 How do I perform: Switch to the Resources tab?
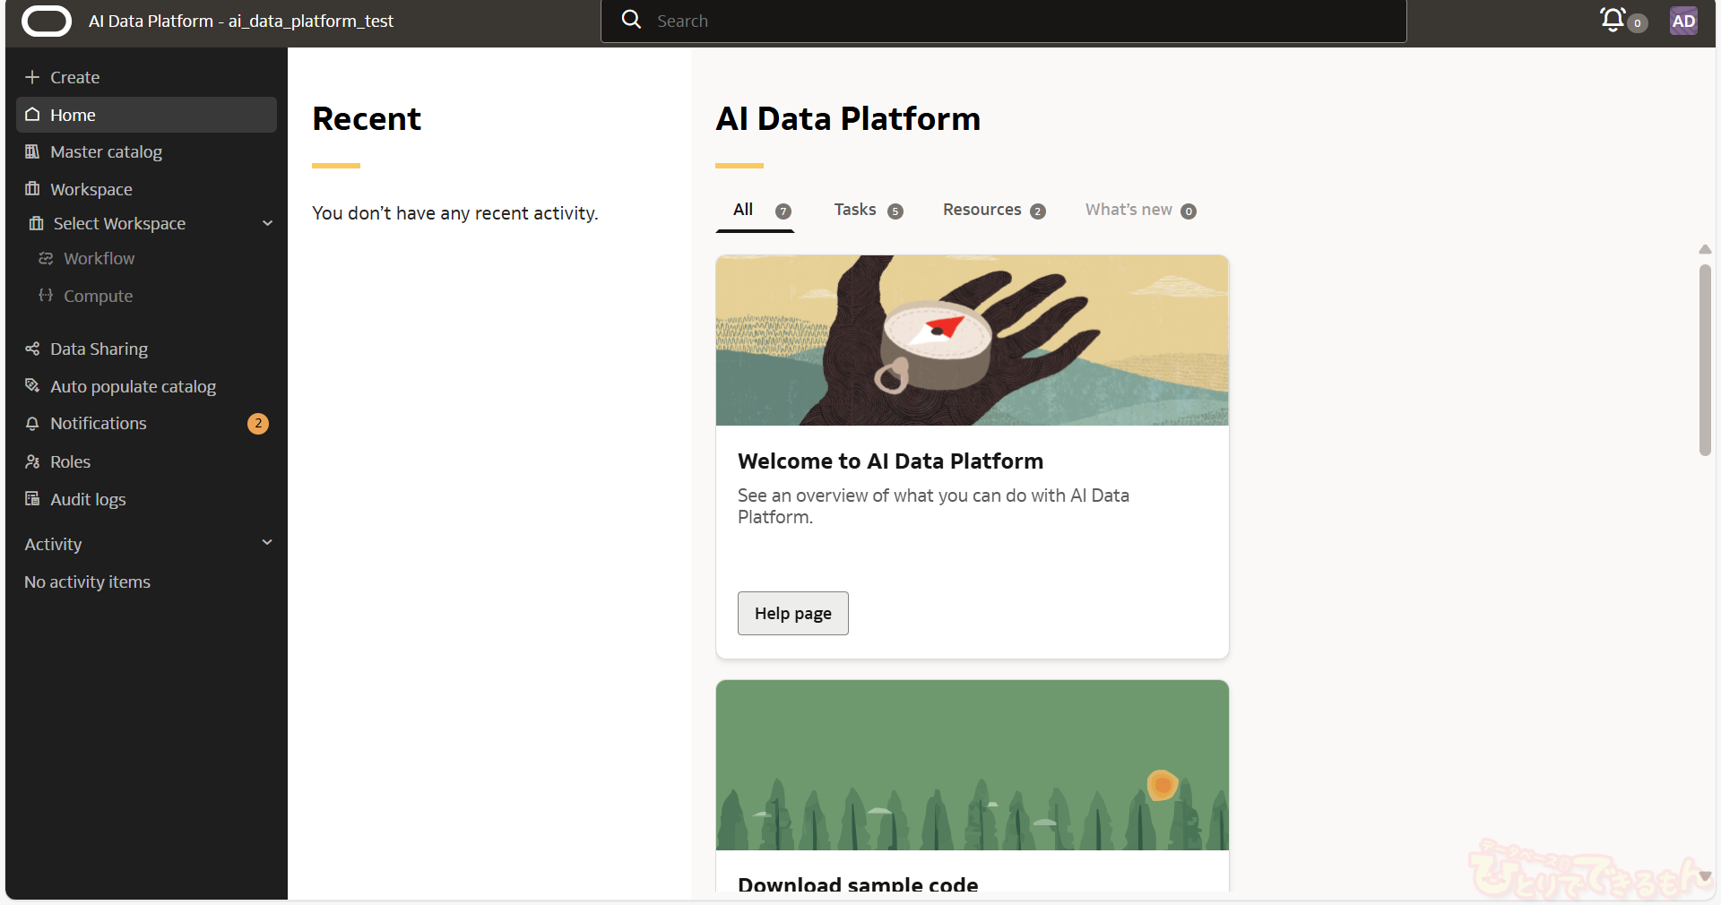992,211
